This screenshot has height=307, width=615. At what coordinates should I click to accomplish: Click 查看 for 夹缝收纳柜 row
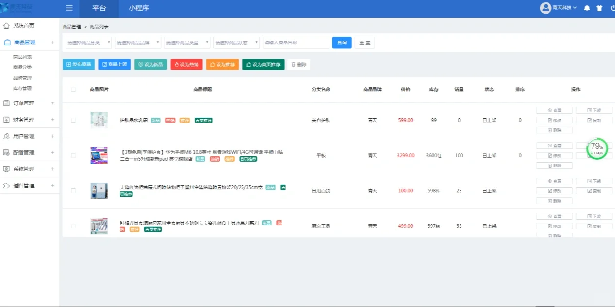[554, 181]
